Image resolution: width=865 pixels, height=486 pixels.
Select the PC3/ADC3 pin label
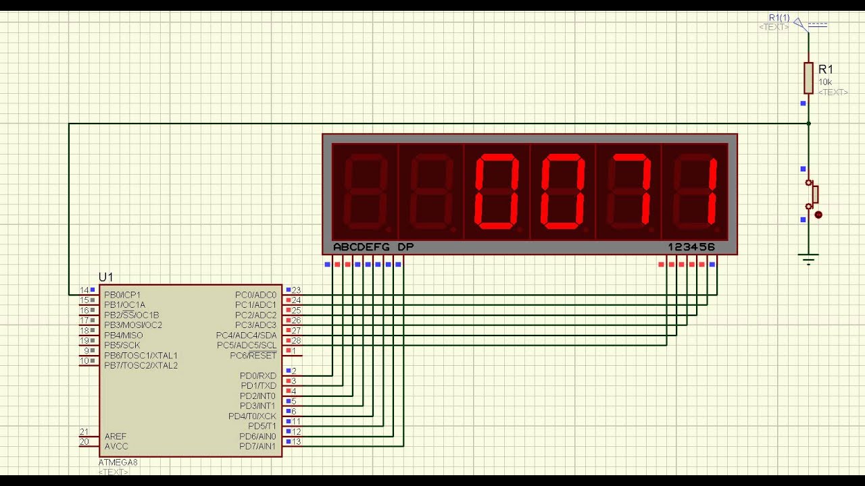tap(255, 325)
